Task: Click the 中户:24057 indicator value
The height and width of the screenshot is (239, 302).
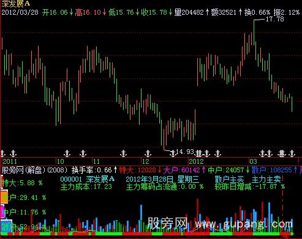Action: pos(226,170)
